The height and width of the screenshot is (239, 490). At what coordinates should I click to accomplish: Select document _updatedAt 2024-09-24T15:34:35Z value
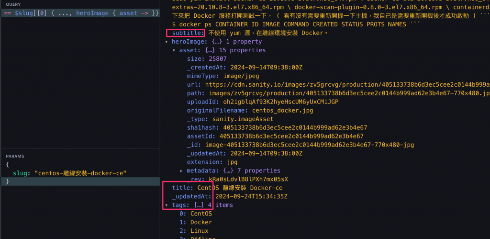pos(252,196)
